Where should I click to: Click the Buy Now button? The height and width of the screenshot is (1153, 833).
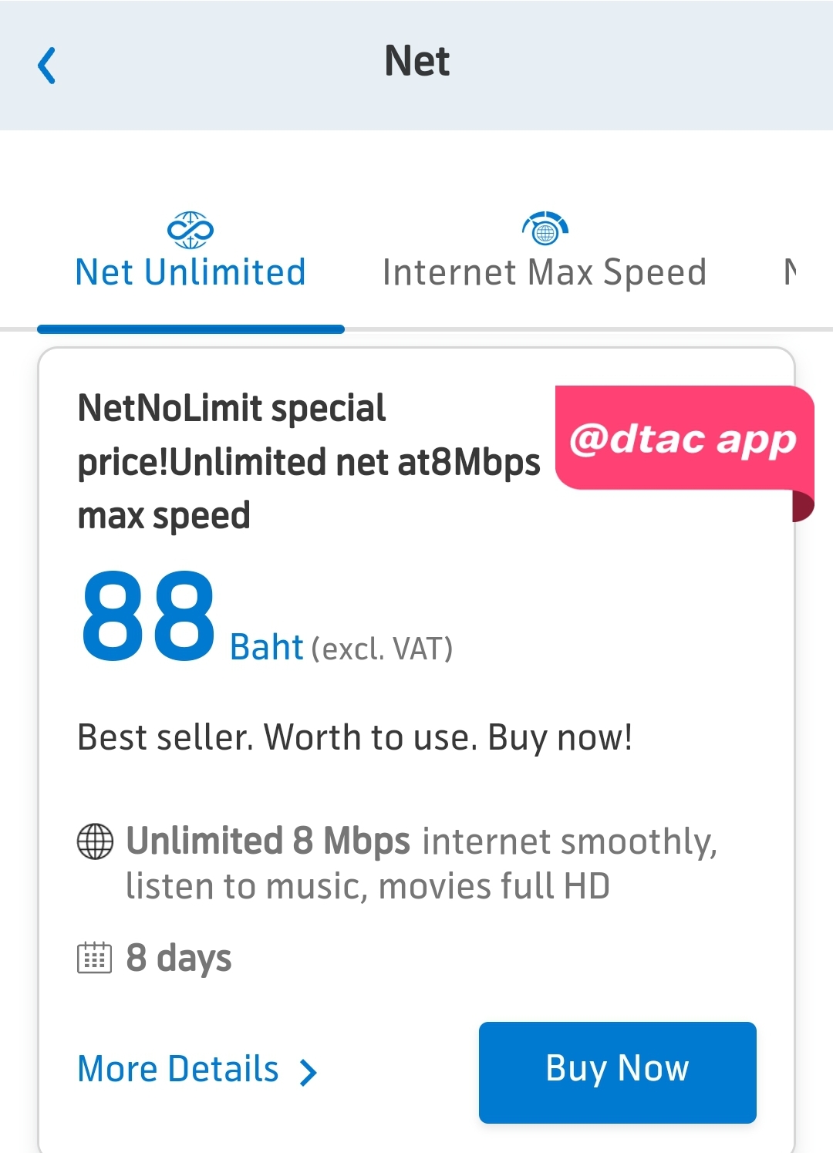[x=618, y=1072]
